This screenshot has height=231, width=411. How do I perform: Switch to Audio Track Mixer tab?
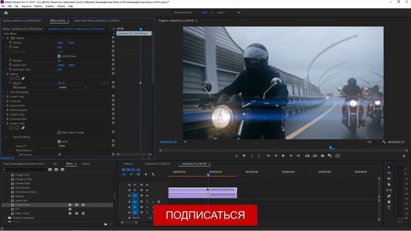[96, 21]
